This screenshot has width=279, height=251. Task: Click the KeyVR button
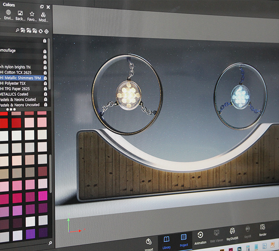247,232
